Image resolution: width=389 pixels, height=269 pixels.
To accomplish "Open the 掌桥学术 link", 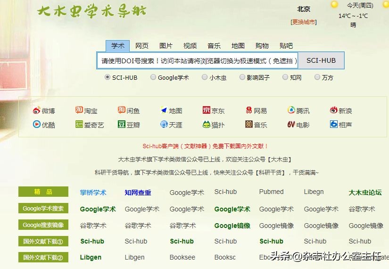I will [93, 193].
